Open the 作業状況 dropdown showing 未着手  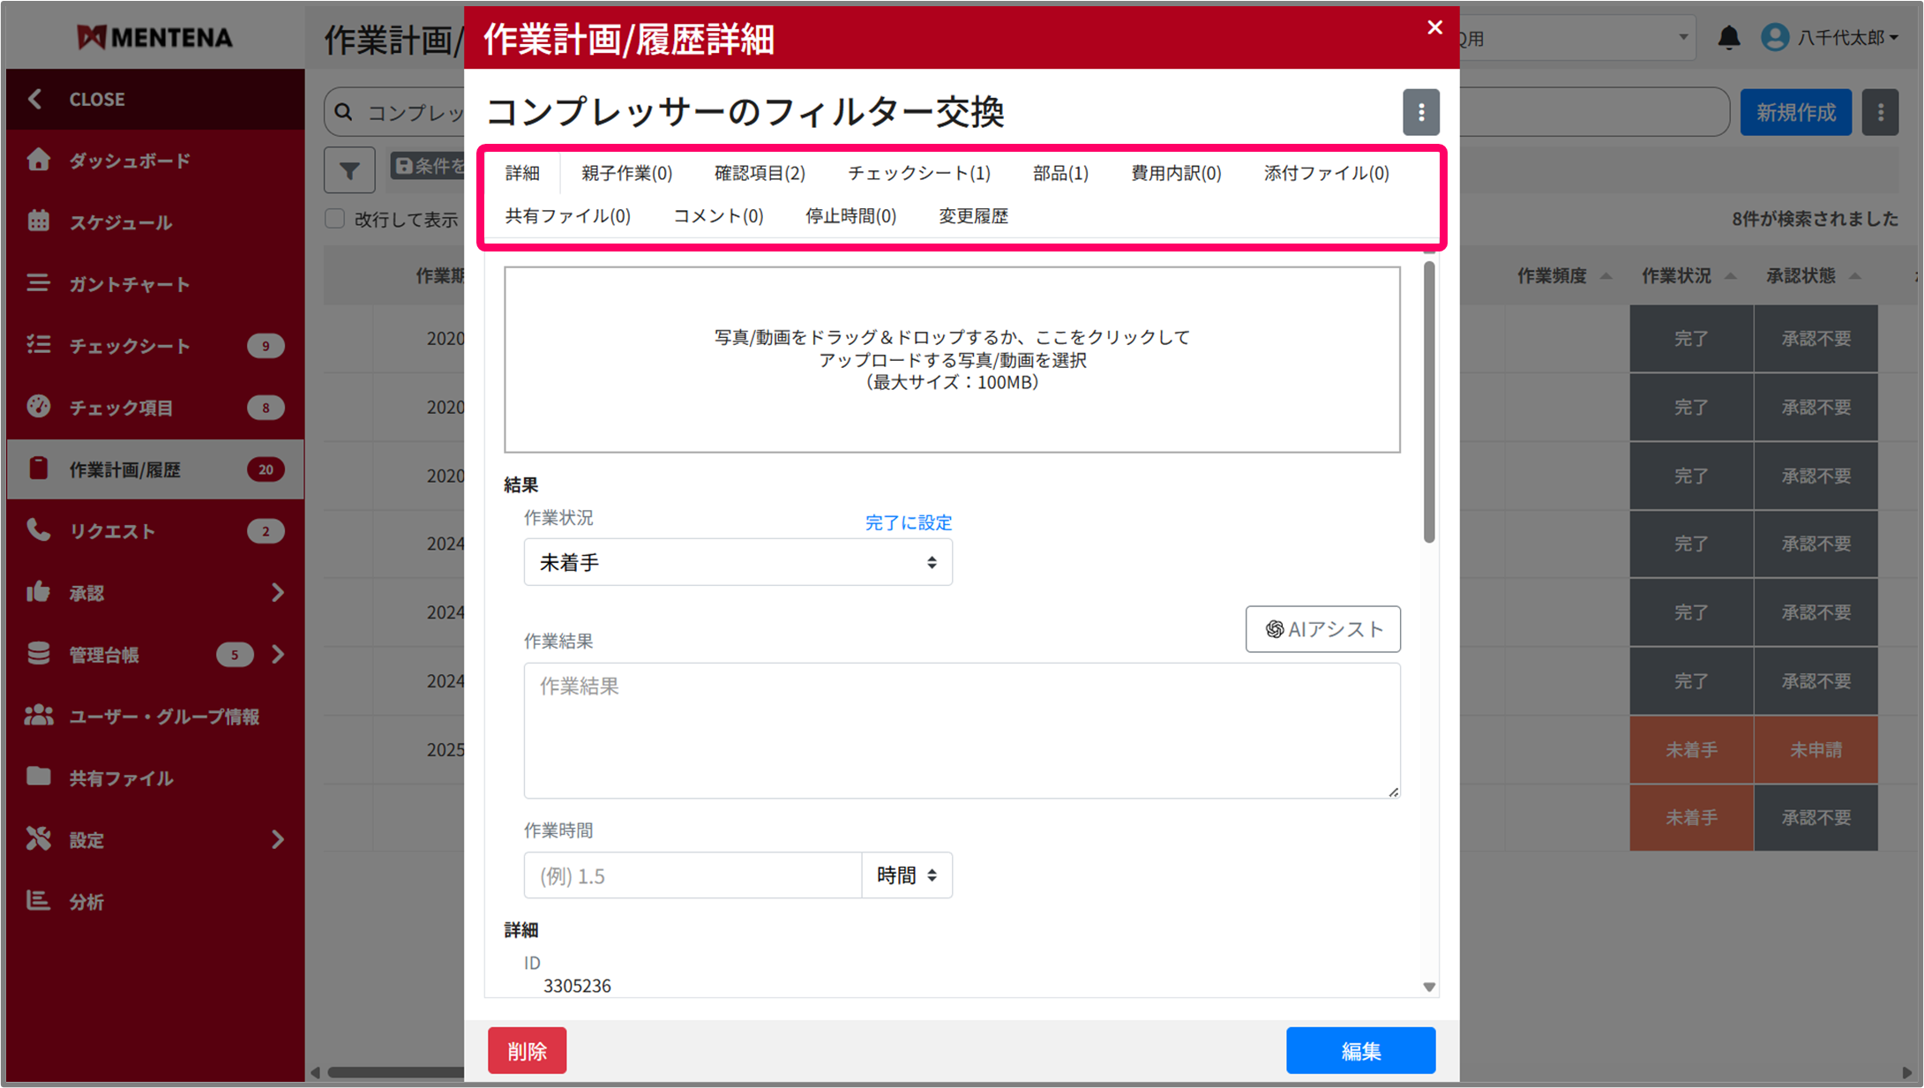pyautogui.click(x=737, y=562)
